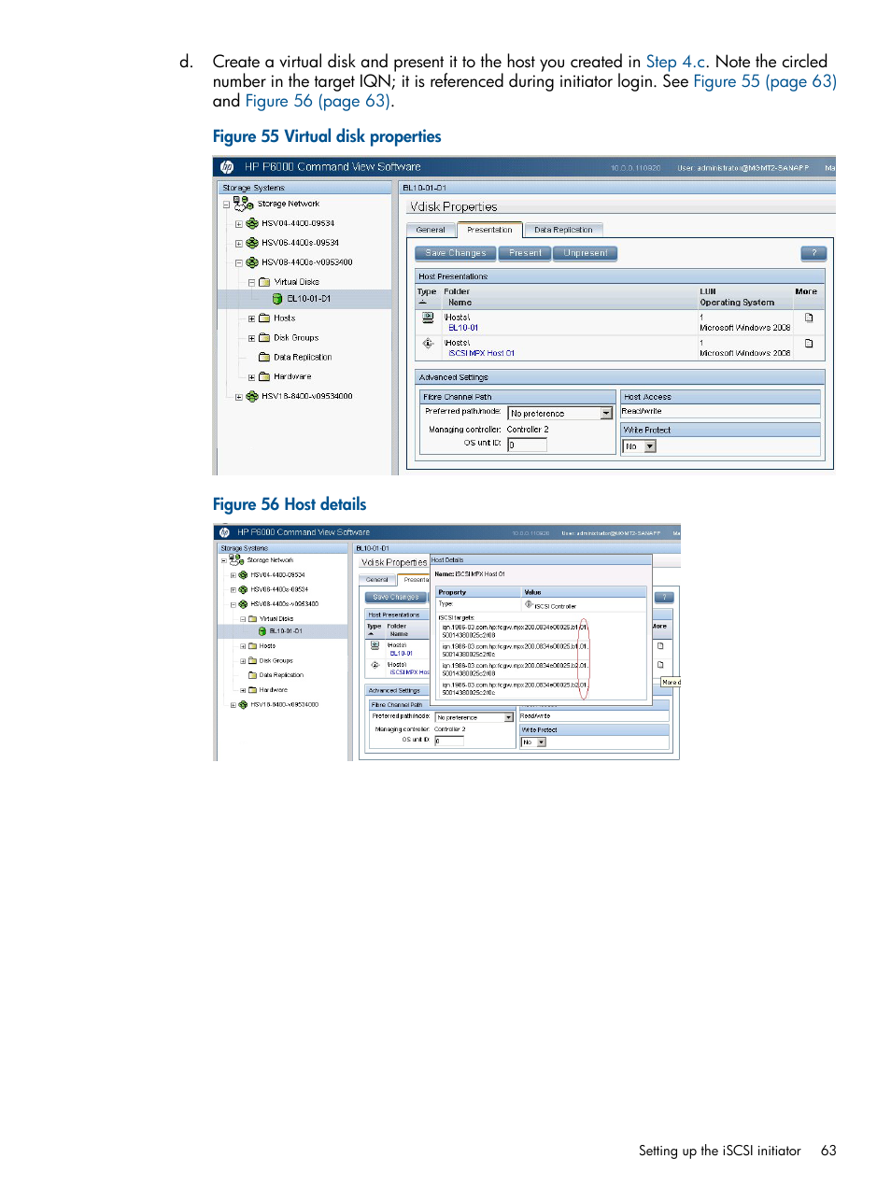Click BL10-01-D1 green disk icon in Figure 55
891x1187 pixels.
tap(277, 299)
